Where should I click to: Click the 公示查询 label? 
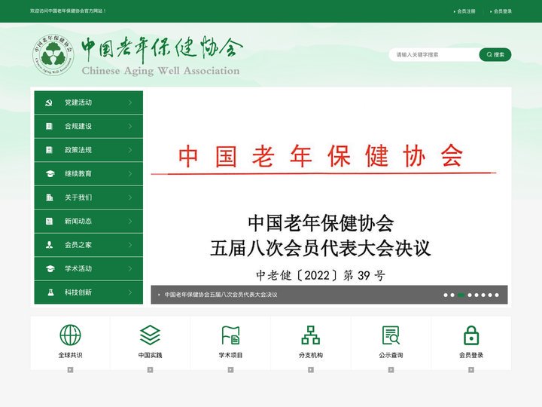click(x=391, y=355)
